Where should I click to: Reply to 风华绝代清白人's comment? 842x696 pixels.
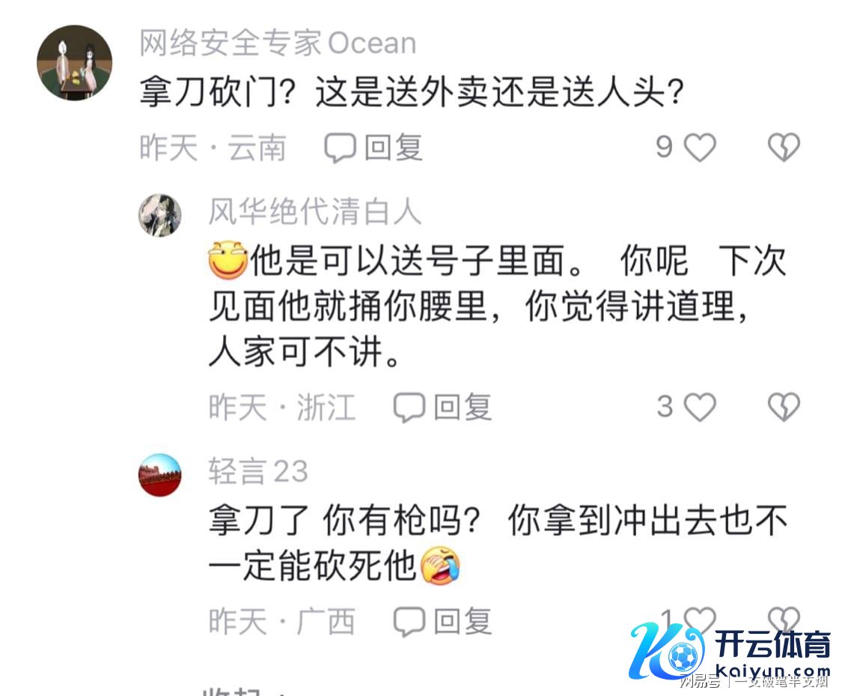click(442, 407)
